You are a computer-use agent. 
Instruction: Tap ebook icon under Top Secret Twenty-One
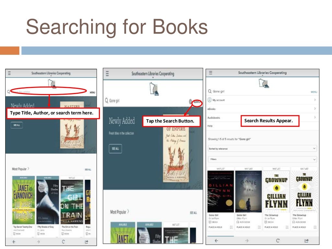pos(14,234)
